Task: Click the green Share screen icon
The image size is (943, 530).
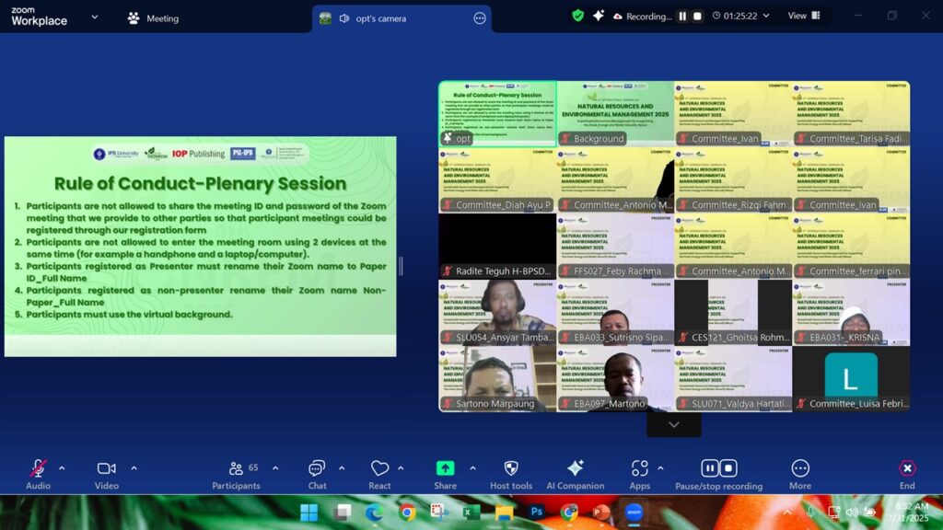Action: tap(445, 468)
